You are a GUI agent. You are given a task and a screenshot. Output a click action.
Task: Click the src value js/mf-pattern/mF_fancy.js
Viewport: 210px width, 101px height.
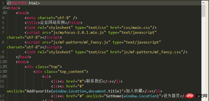[81, 42]
